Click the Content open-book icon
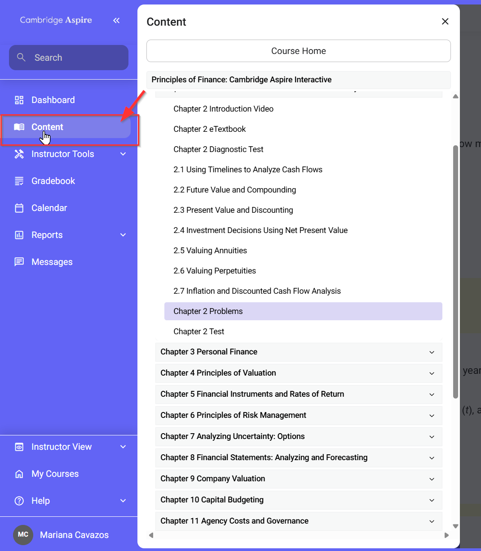This screenshot has width=481, height=551. coord(19,127)
